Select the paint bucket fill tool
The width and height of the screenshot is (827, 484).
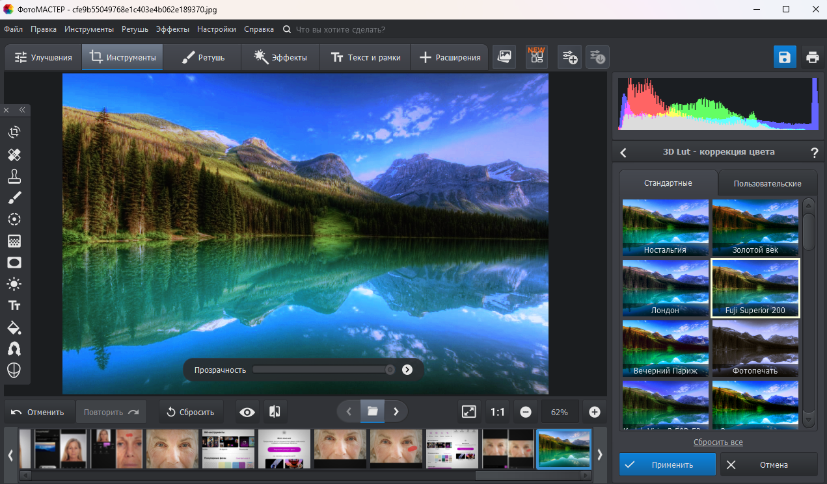[14, 327]
